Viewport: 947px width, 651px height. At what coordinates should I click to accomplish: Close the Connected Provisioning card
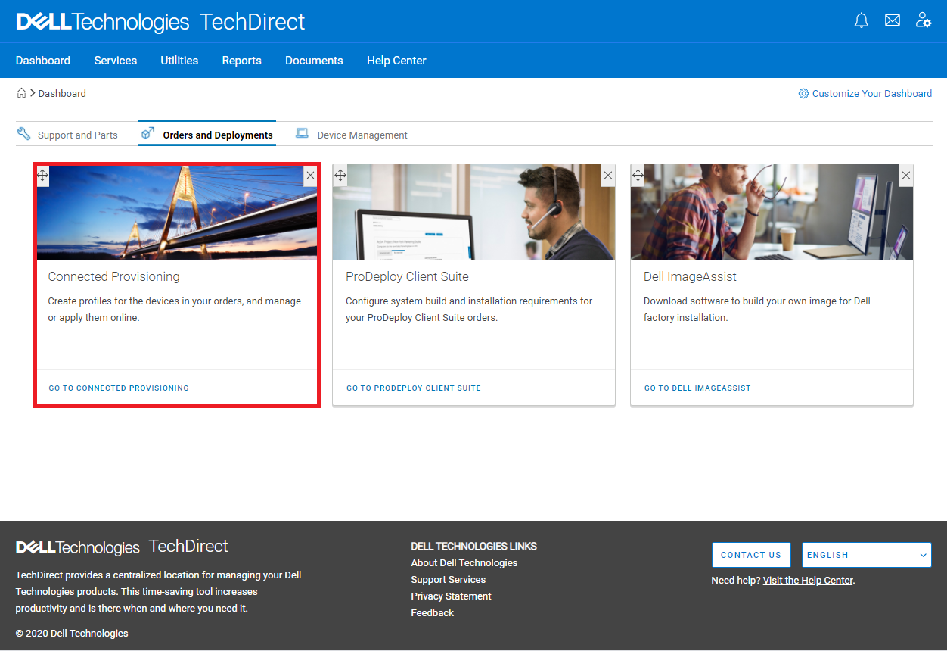click(x=310, y=176)
